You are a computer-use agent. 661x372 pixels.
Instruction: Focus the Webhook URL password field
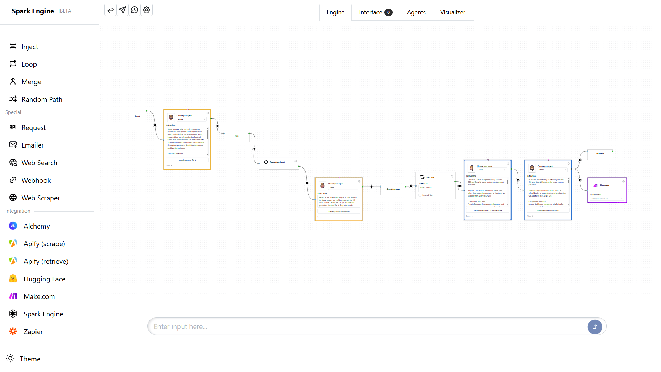click(607, 198)
